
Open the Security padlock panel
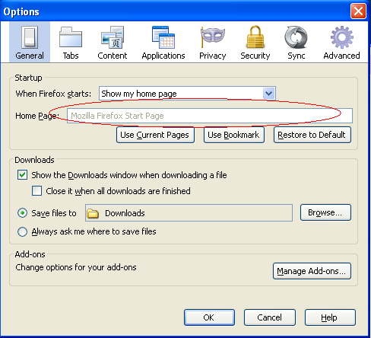tap(255, 42)
